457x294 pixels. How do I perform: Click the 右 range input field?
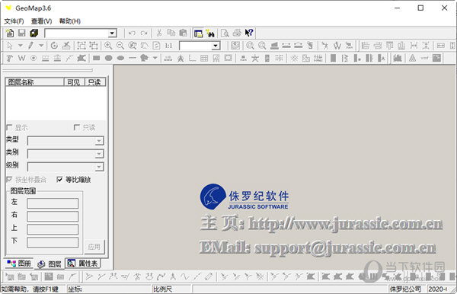tap(53, 216)
